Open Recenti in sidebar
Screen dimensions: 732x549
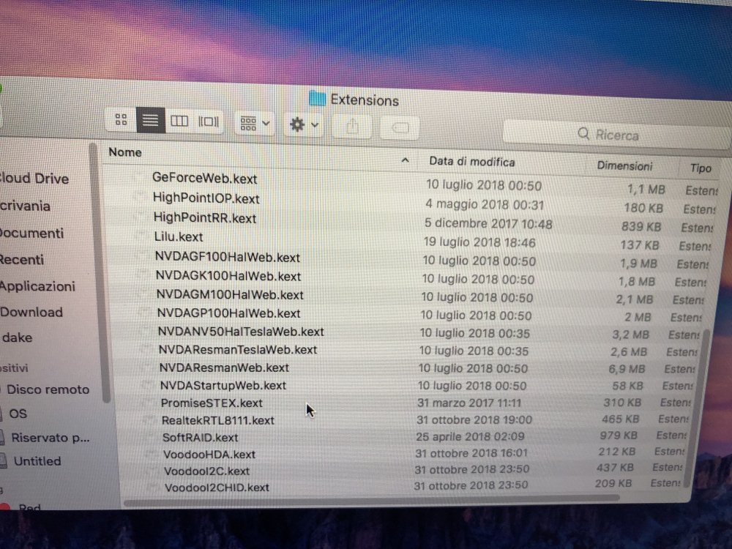coord(22,260)
